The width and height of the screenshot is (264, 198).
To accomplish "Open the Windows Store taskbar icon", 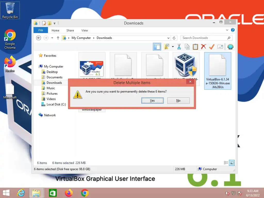I will [53, 193].
